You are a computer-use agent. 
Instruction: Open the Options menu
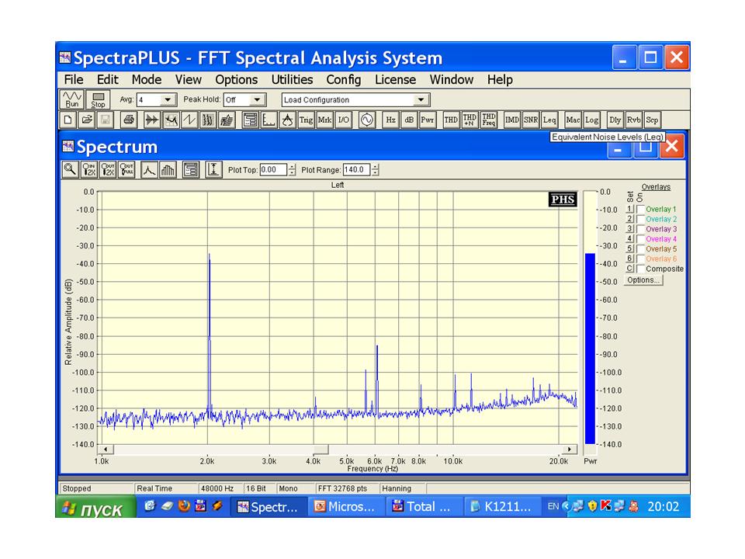click(236, 80)
